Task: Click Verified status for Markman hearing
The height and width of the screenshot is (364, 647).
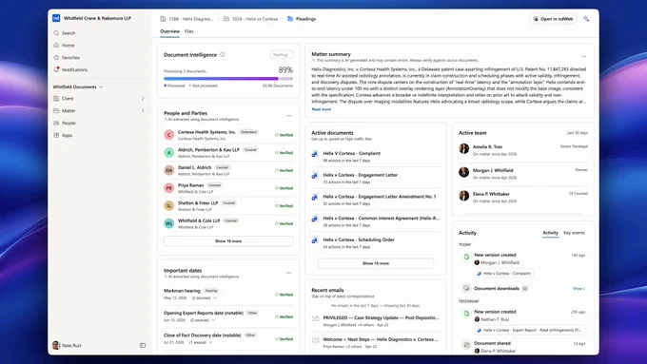Action: click(x=284, y=295)
